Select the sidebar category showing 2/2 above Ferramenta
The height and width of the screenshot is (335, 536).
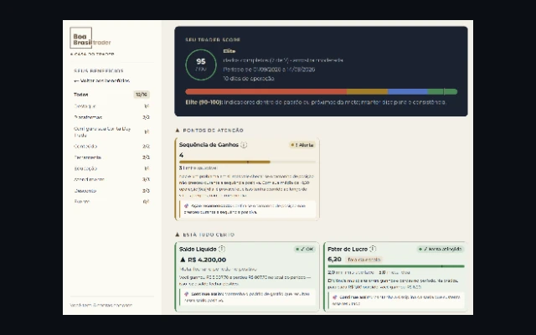click(111, 147)
